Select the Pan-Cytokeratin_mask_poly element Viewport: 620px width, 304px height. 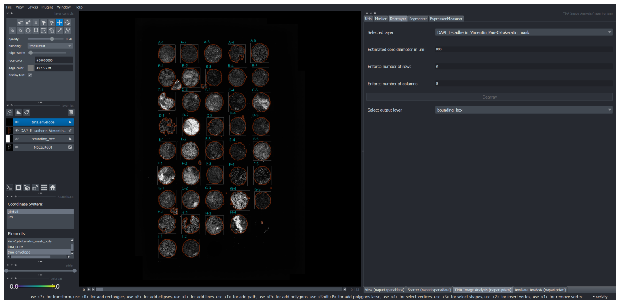coord(39,241)
